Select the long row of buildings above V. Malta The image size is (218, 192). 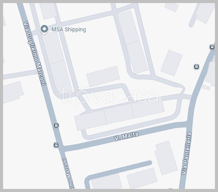click(119, 114)
